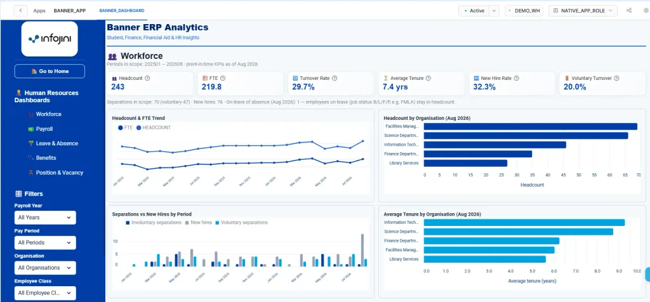Screen dimensions: 650x302
Task: Open Workforce dashboard in sidebar
Action: point(48,114)
